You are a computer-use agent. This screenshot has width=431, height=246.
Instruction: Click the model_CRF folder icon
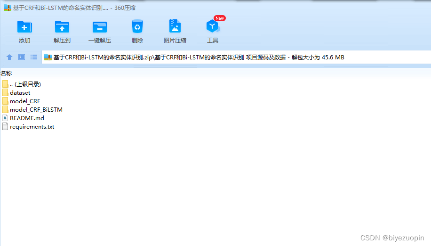pyautogui.click(x=5, y=101)
